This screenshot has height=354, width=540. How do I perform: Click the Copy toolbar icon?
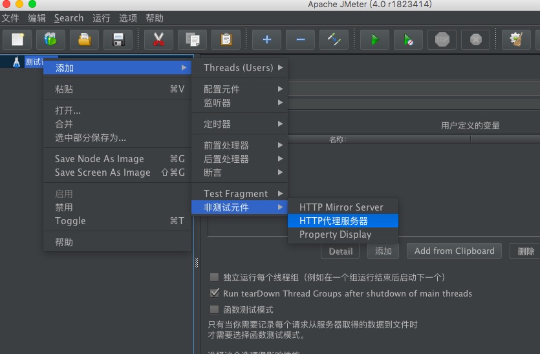[x=192, y=39]
